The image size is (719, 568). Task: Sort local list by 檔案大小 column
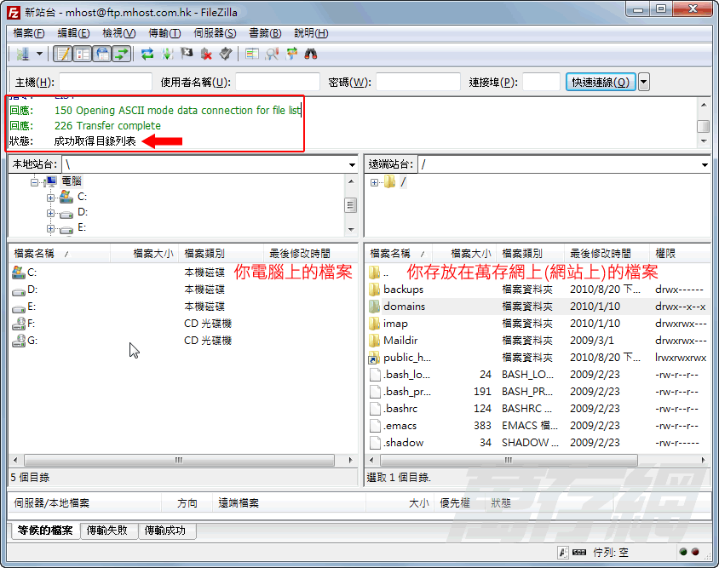tap(144, 253)
